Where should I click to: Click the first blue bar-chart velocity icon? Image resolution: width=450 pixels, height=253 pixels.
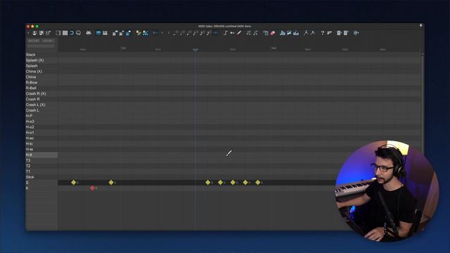(283, 33)
